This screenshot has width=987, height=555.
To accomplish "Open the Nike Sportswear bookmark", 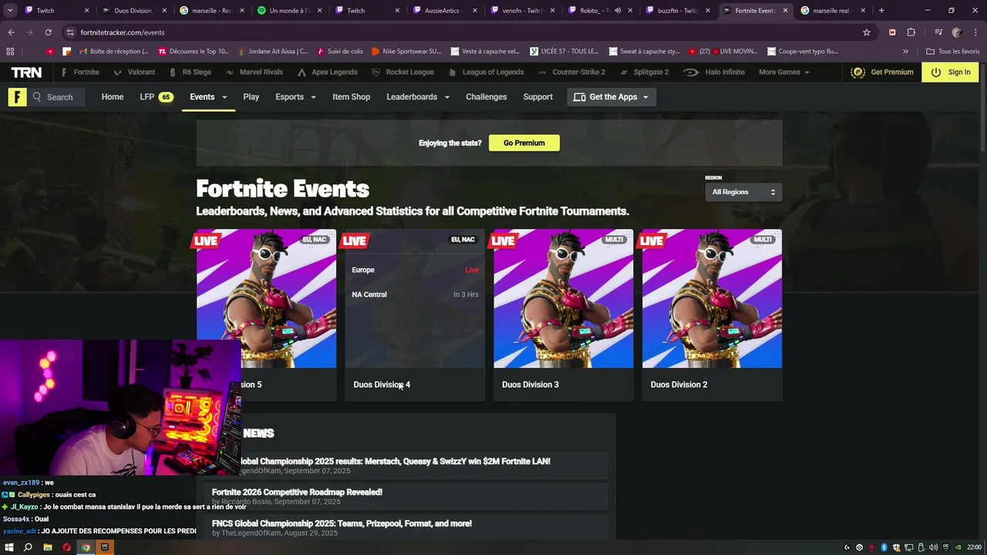I will [406, 52].
